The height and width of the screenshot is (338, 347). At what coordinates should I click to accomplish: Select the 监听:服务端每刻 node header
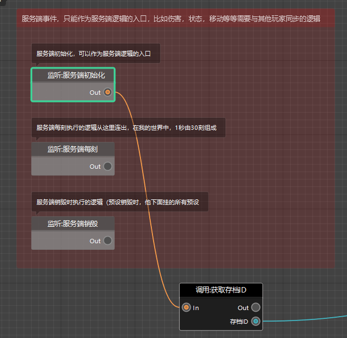click(x=73, y=149)
